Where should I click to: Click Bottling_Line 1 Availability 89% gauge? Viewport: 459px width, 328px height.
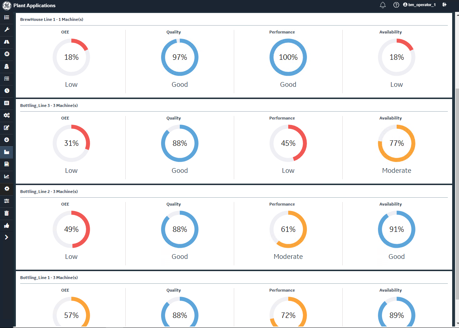pos(397,312)
